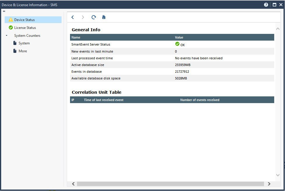The width and height of the screenshot is (285, 191).
Task: Click the green check icon next to License Status
Action: click(x=11, y=28)
